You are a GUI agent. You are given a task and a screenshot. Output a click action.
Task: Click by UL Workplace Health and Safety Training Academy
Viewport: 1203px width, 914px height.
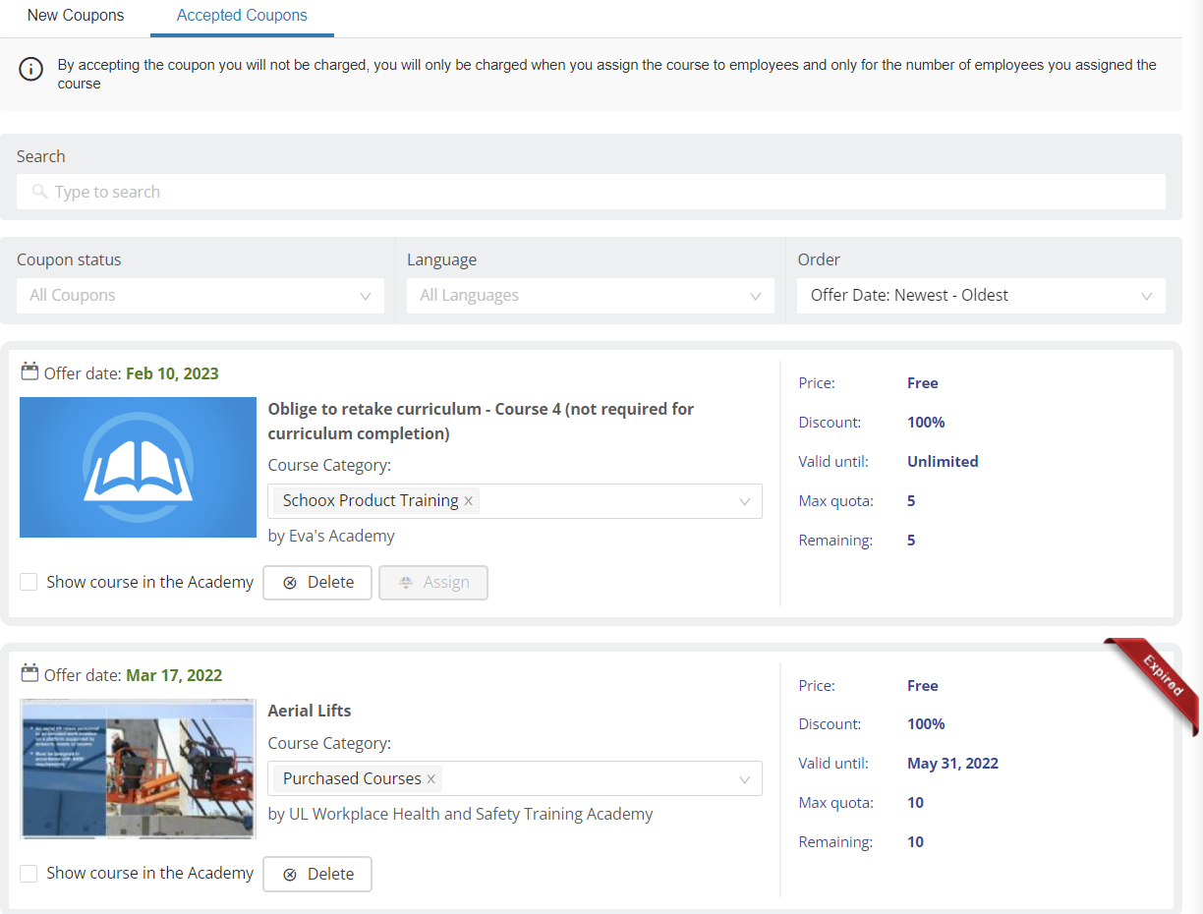(460, 814)
